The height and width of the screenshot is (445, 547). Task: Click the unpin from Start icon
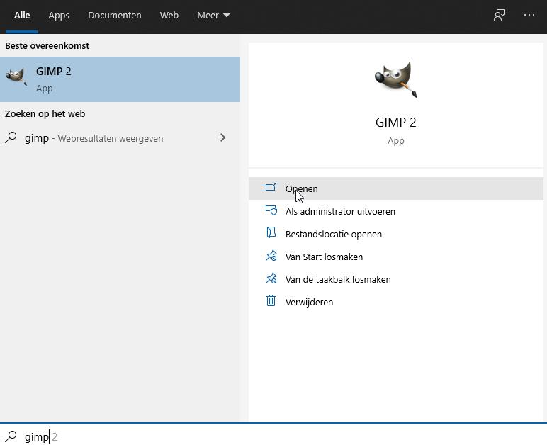pyautogui.click(x=271, y=256)
